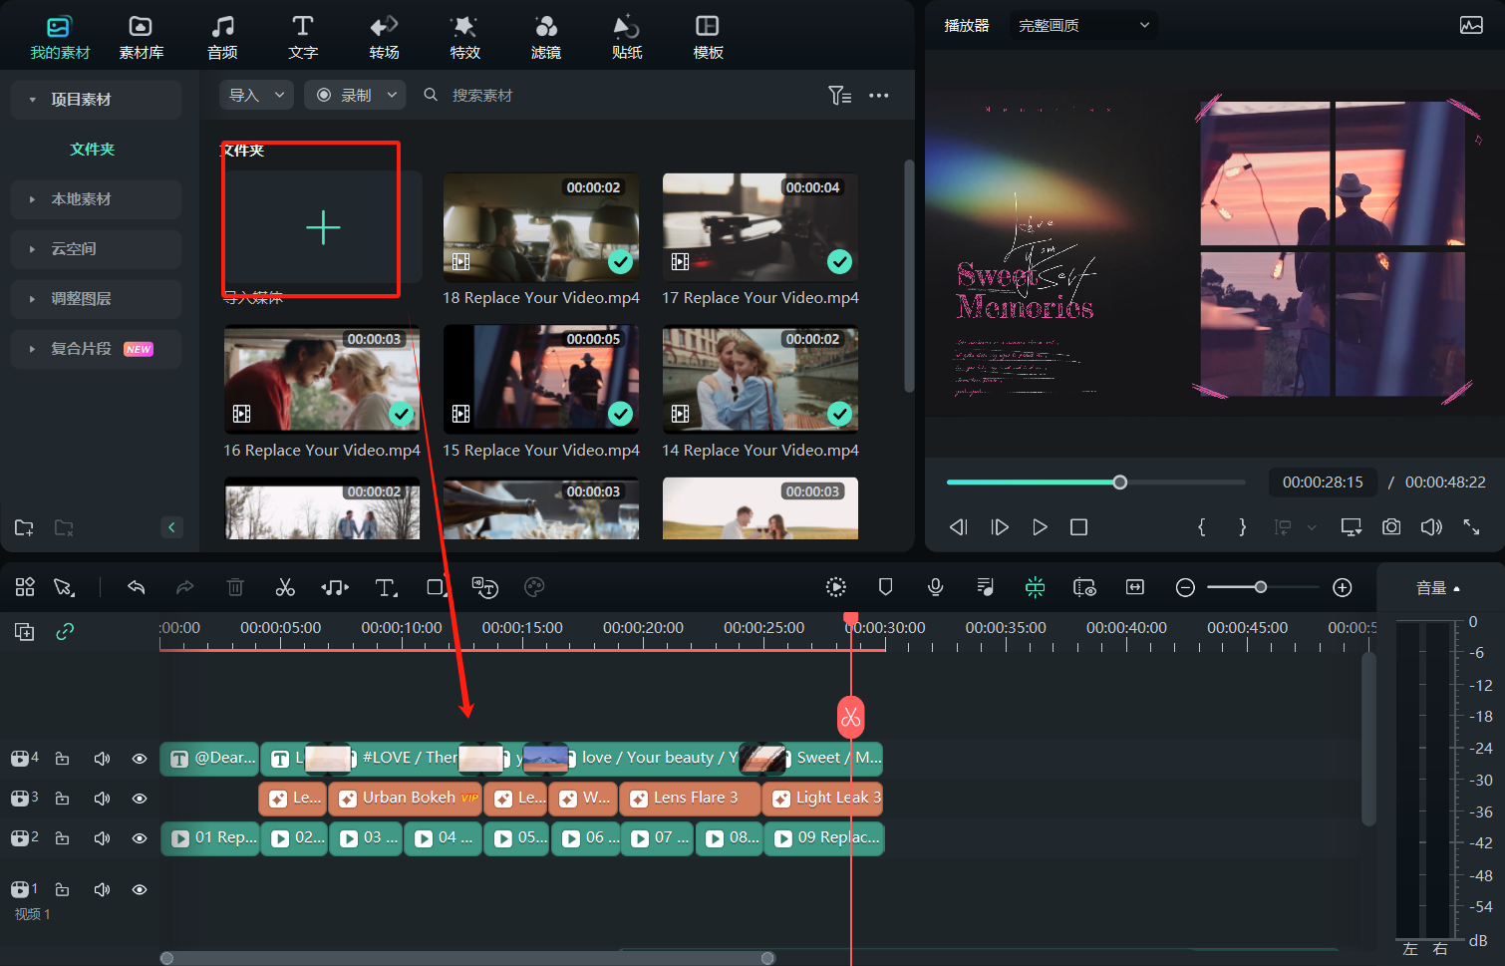1505x966 pixels.
Task: Expand the 本地素材 tree item
Action: (x=81, y=199)
